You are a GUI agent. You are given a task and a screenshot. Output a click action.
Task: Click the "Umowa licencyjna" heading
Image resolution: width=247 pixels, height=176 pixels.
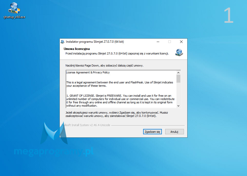pos(77,49)
